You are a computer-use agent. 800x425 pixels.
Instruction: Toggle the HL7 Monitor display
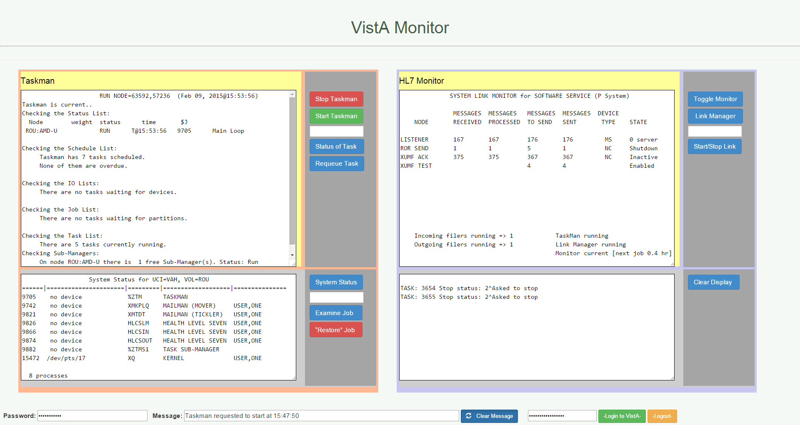(715, 99)
